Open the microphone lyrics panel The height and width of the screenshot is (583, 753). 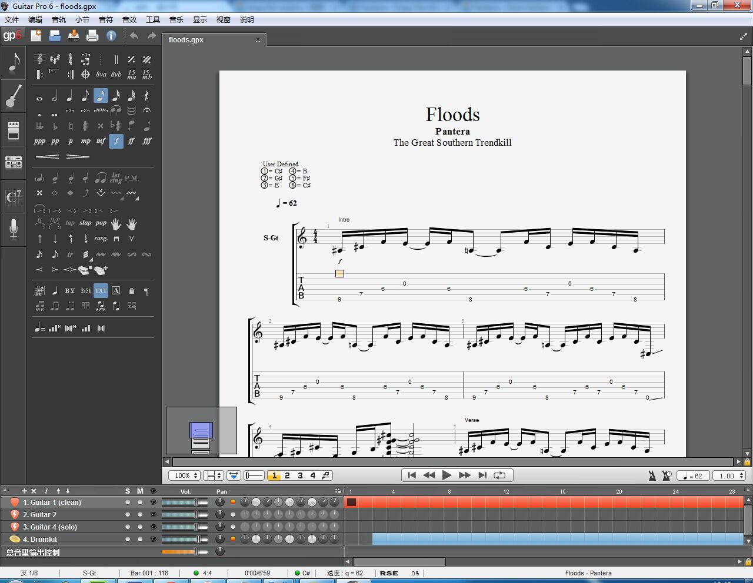13,229
